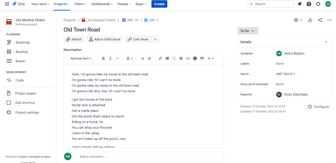Click Add shortcut in the sidebar
The width and height of the screenshot is (336, 163).
coord(25,103)
